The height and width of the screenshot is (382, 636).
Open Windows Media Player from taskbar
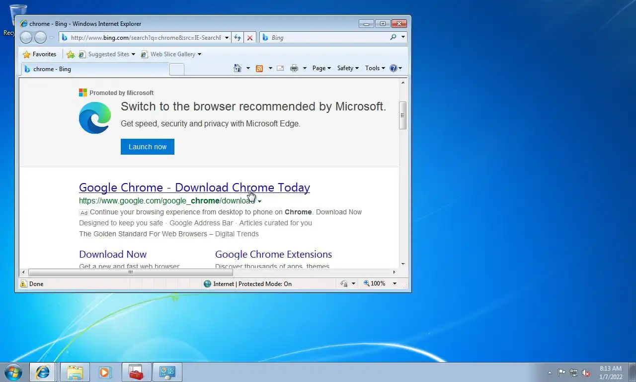[105, 372]
